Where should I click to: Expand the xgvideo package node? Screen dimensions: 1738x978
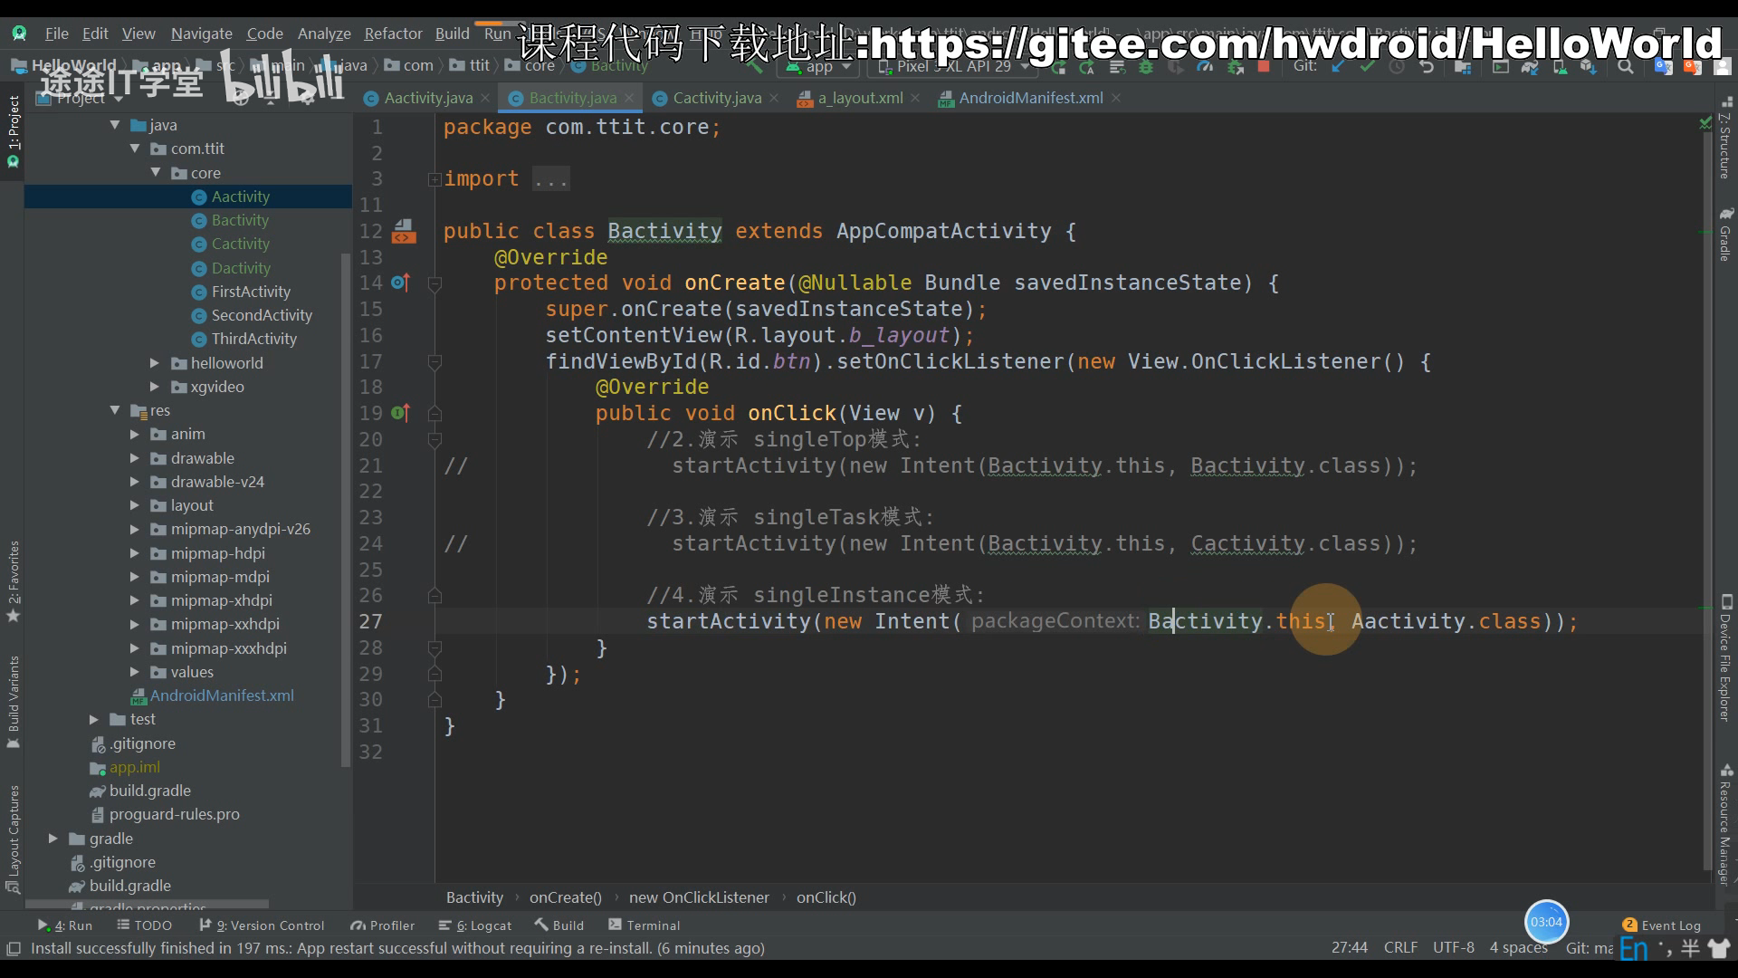click(155, 387)
